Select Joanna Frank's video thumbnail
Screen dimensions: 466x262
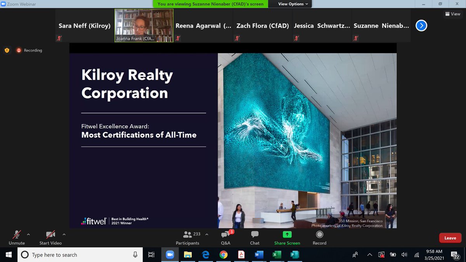(144, 26)
